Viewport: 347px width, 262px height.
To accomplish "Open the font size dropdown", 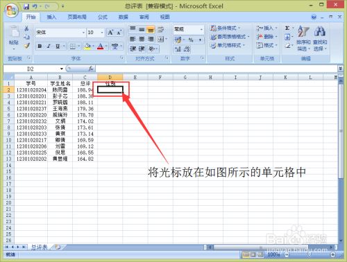I will (102, 33).
